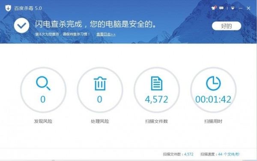Click the magnifier icon for 发现风险
This screenshot has width=257, height=161.
point(43,83)
